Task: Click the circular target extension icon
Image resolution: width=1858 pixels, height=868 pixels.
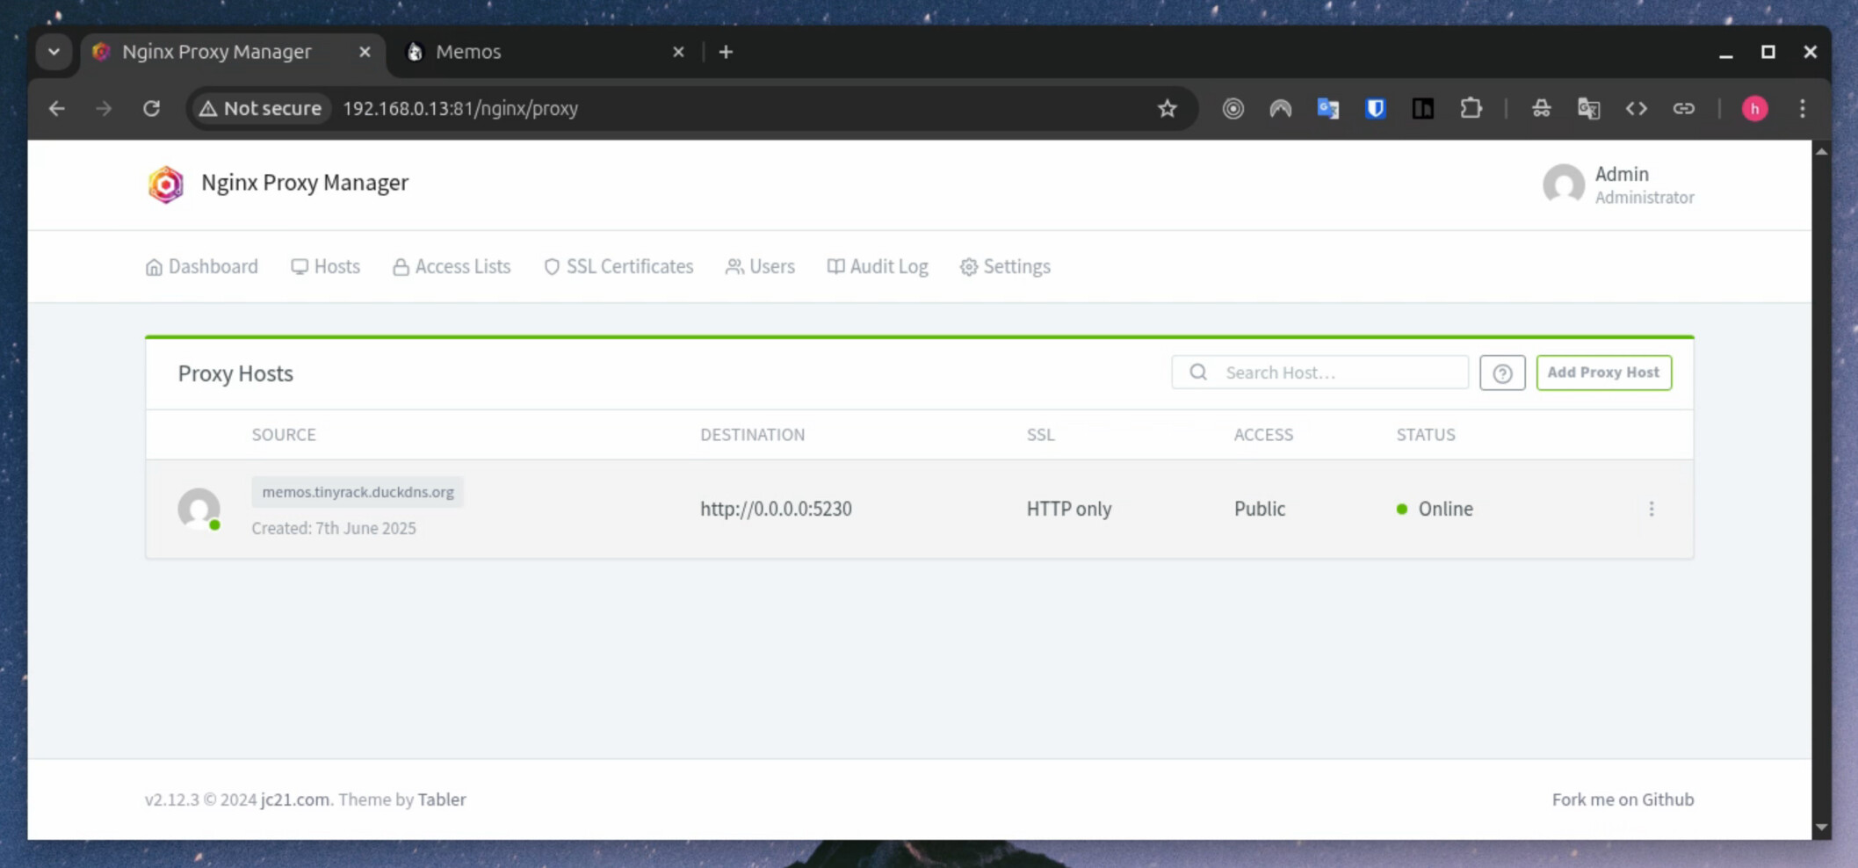Action: (1233, 108)
